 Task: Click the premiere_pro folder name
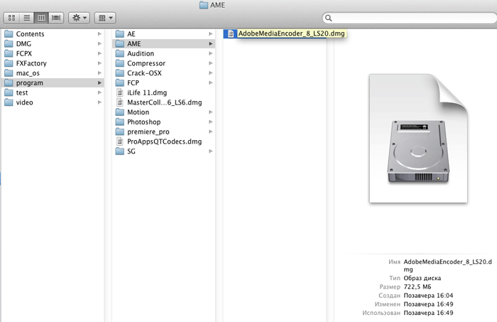(x=148, y=132)
